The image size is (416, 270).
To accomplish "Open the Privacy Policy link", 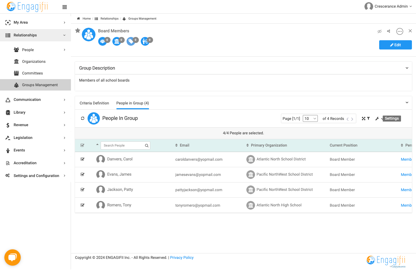I will [182, 257].
